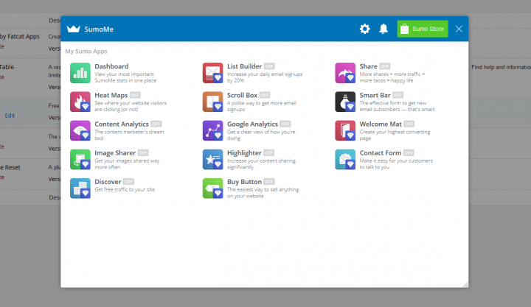Screen dimensions: 531x307
Task: Launch the List Builder envelope icon
Action: coord(212,73)
